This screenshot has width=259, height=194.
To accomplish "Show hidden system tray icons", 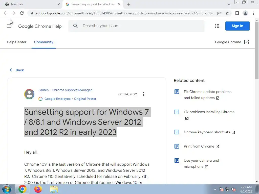I will (215, 189).
